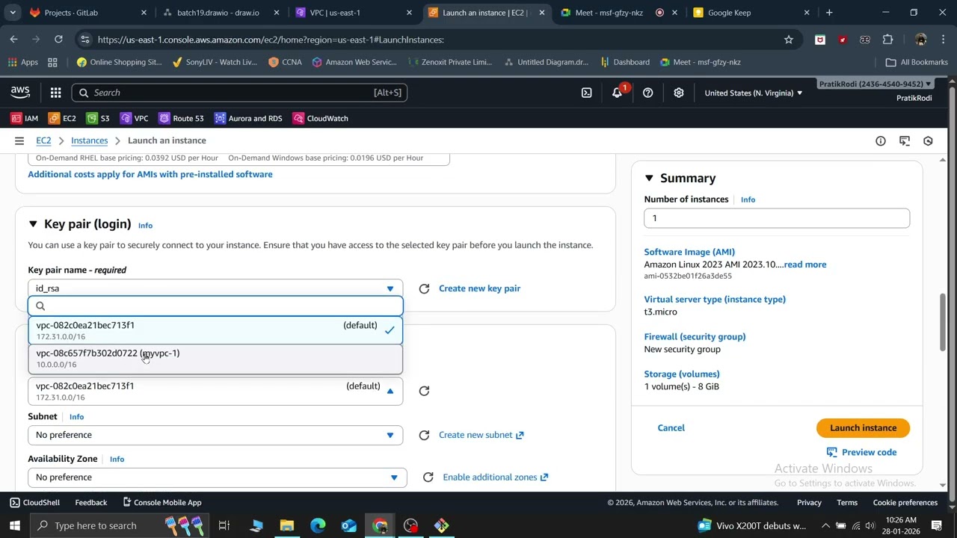Select the default VPC vpc-082c0ea21bec713f1 option
The height and width of the screenshot is (538, 957).
coord(215,330)
